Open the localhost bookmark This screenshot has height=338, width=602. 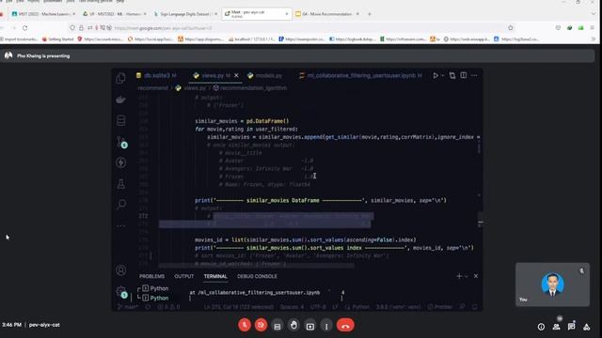251,39
